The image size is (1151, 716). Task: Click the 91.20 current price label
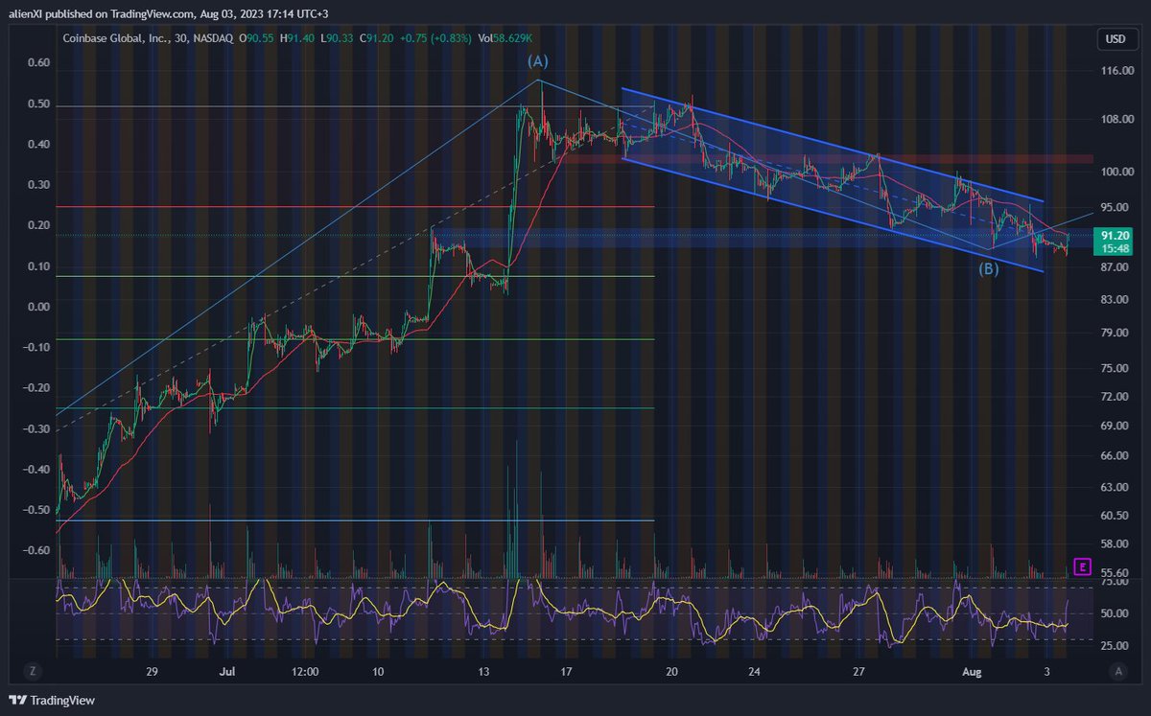tap(1115, 235)
